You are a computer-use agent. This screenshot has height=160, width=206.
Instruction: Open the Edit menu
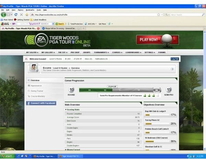click(8, 10)
